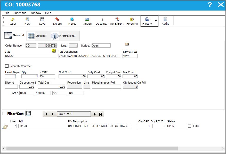Image resolution: width=226 pixels, height=154 pixels.
Task: Open the Help menu
Action: click(x=48, y=13)
